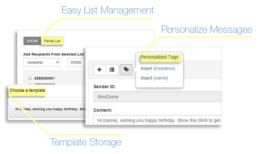Click the Content message text box
The height and width of the screenshot is (154, 280).
pos(158,120)
